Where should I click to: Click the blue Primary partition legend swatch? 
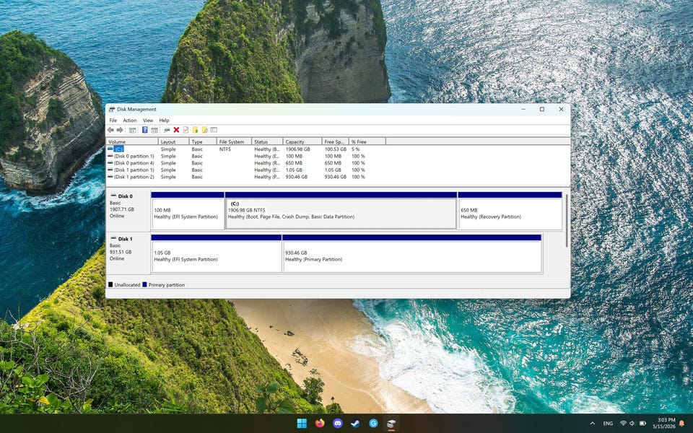pos(144,284)
